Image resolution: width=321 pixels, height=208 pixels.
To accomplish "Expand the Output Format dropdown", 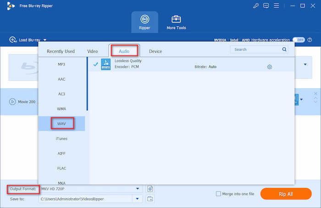I will pyautogui.click(x=138, y=189).
